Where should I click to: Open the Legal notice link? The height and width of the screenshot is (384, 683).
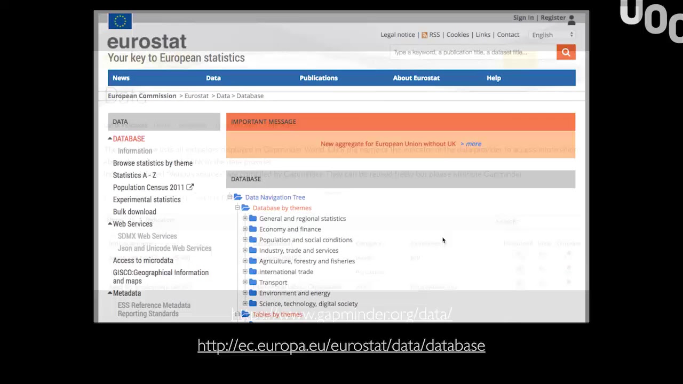click(398, 35)
